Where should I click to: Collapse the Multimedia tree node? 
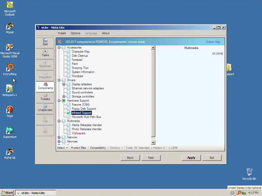[59, 121]
